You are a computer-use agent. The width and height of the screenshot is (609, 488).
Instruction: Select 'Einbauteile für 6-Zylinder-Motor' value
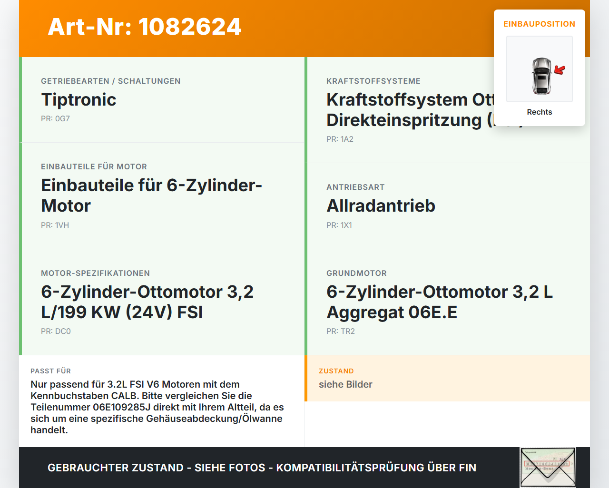[152, 195]
